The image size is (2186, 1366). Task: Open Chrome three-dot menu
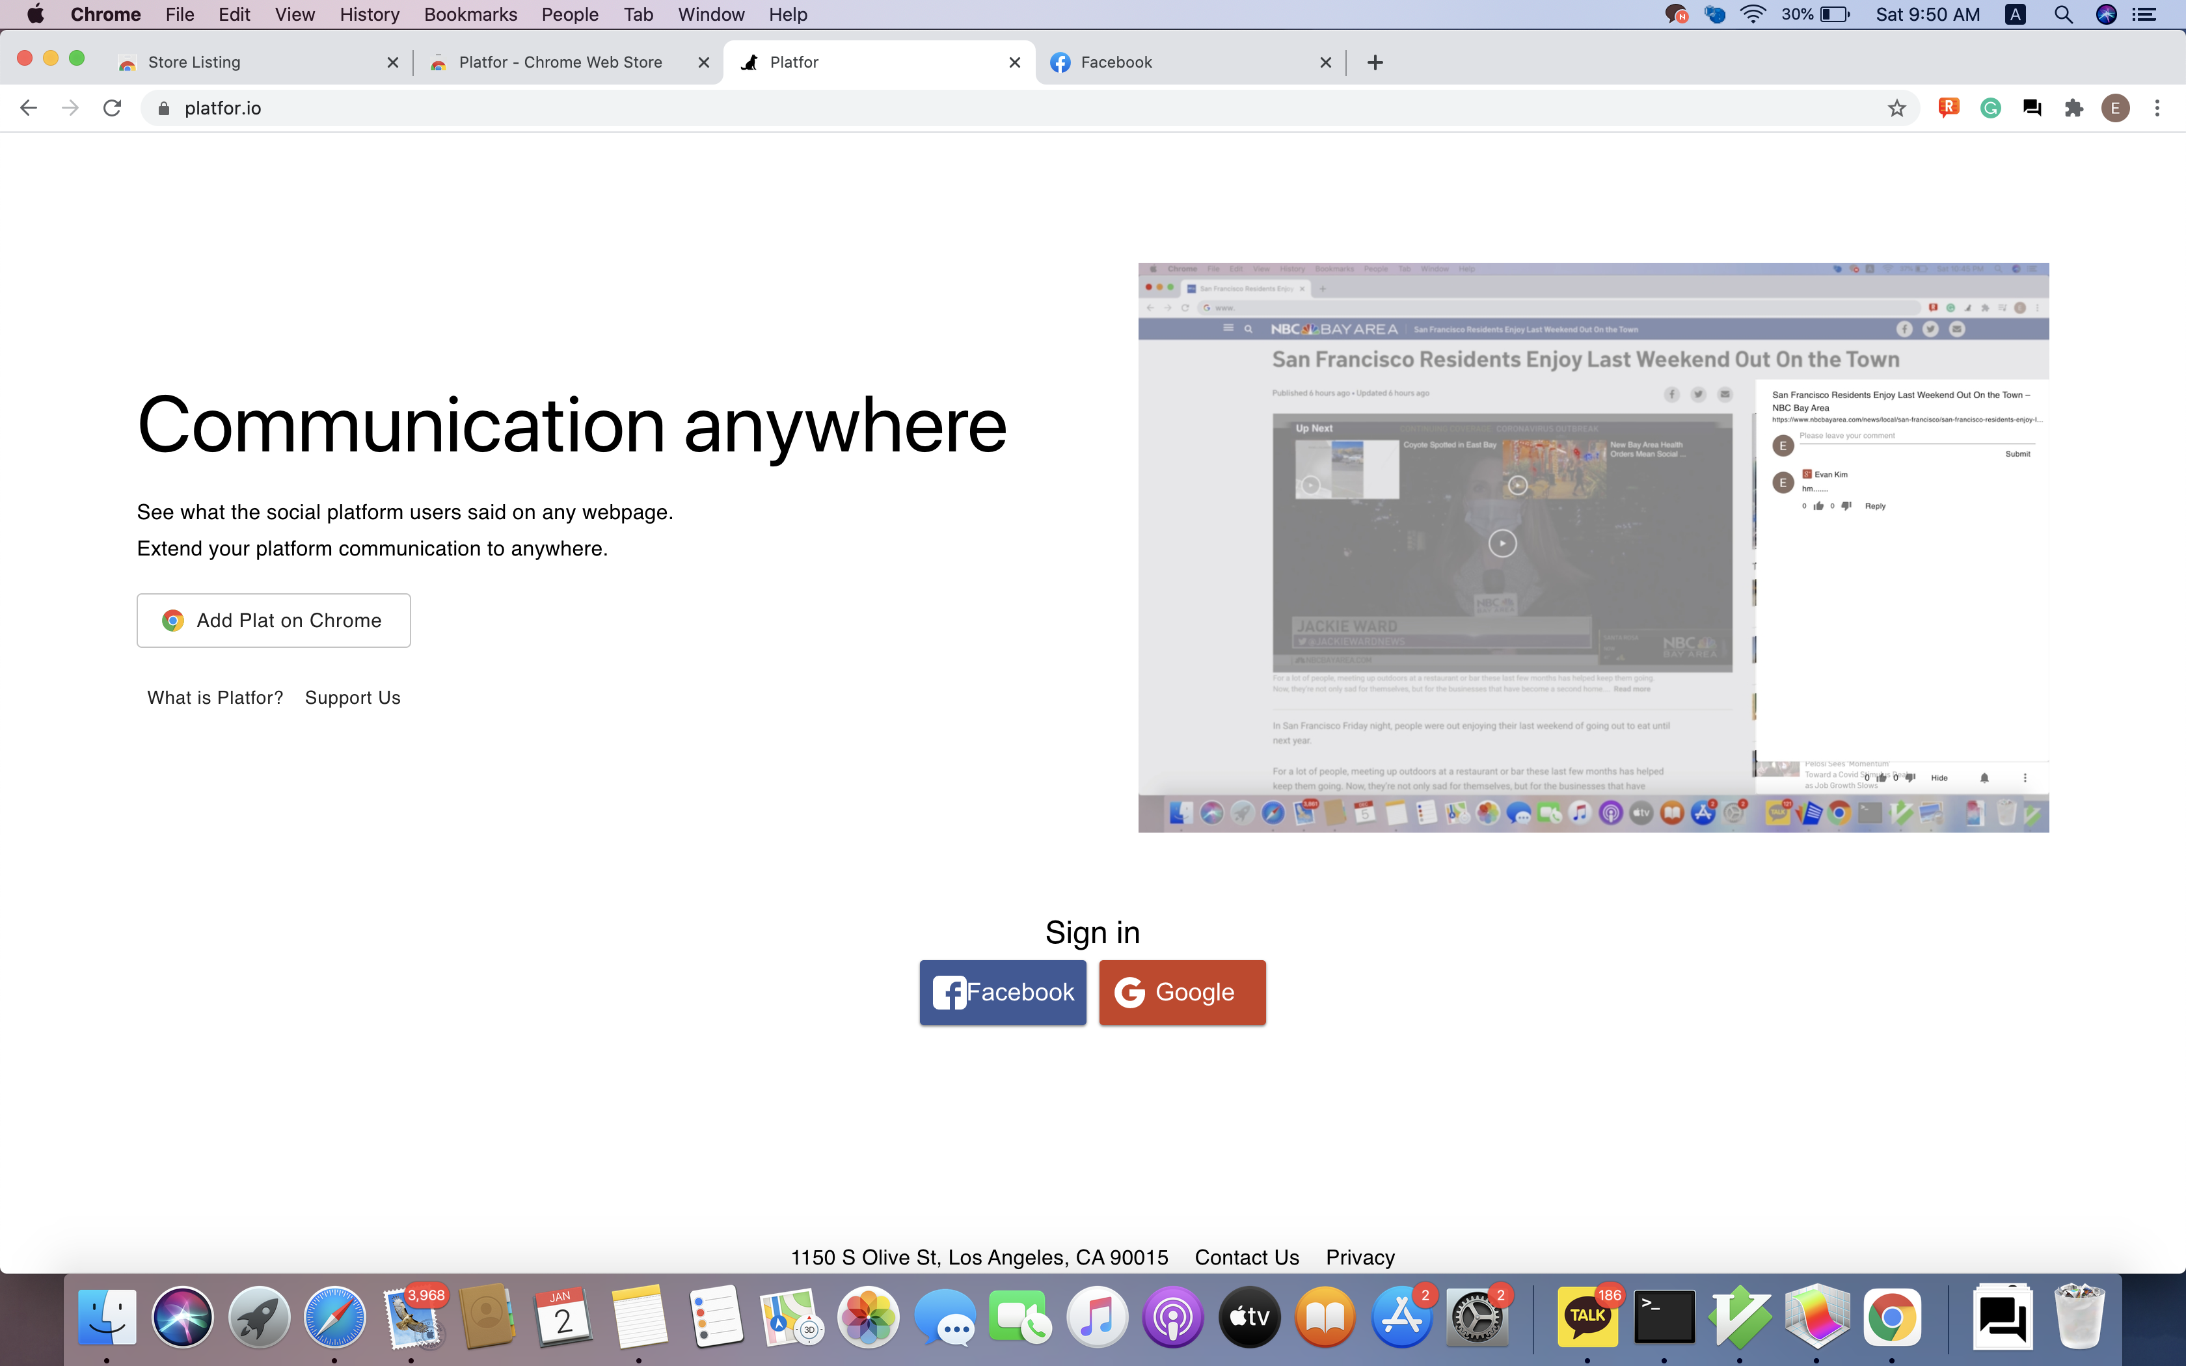pos(2157,109)
